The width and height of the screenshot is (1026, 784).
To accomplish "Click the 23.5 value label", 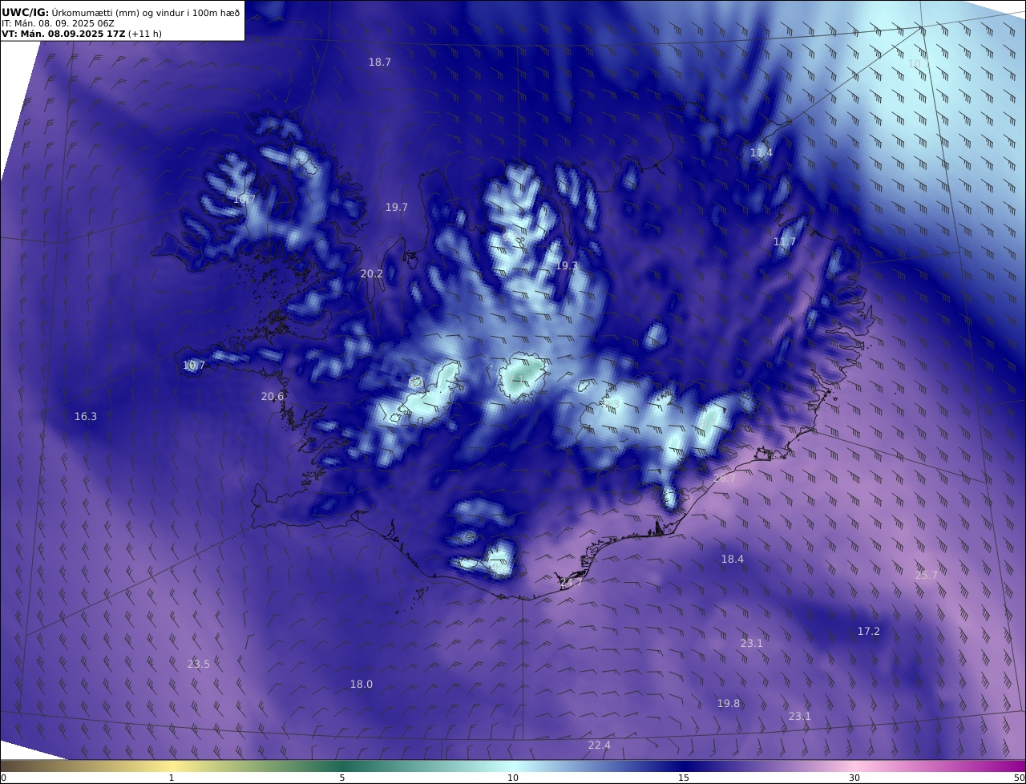I will tap(199, 664).
